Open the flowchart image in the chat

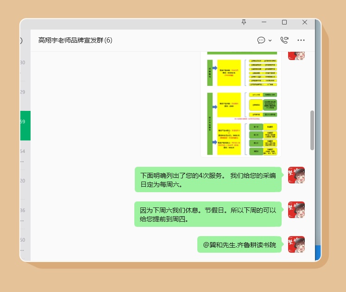240,104
